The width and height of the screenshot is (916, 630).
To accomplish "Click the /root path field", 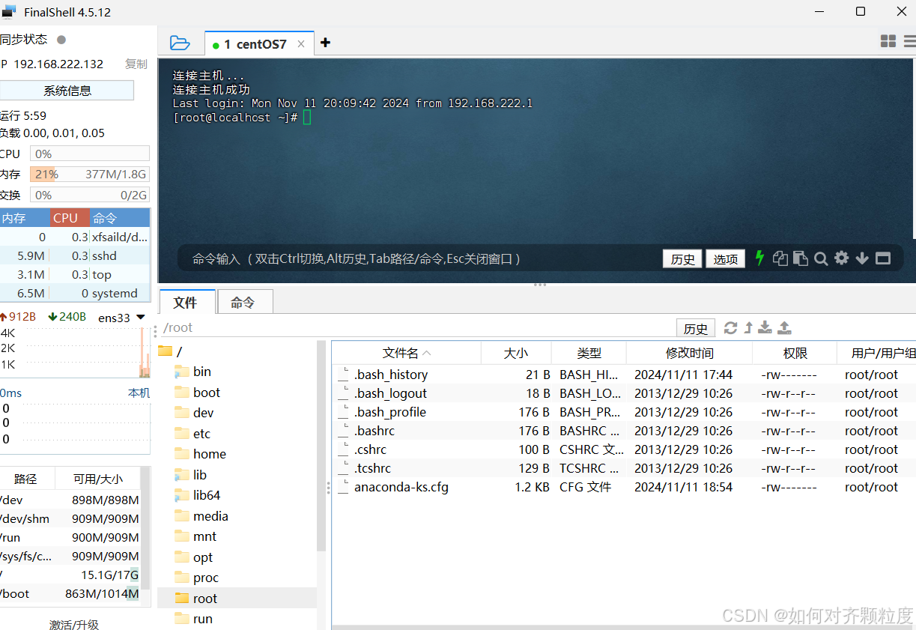I will [x=416, y=327].
